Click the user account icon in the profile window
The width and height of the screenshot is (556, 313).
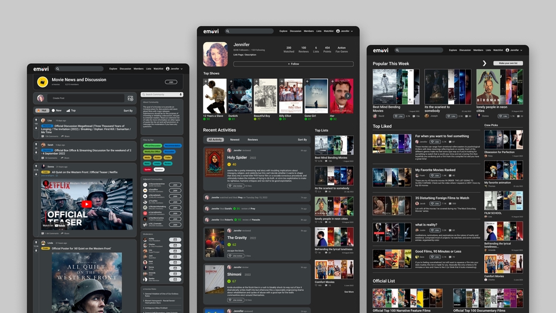click(338, 31)
